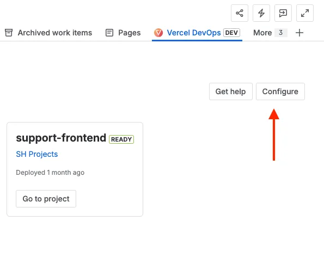Click the Archived work items archive icon

(x=9, y=33)
